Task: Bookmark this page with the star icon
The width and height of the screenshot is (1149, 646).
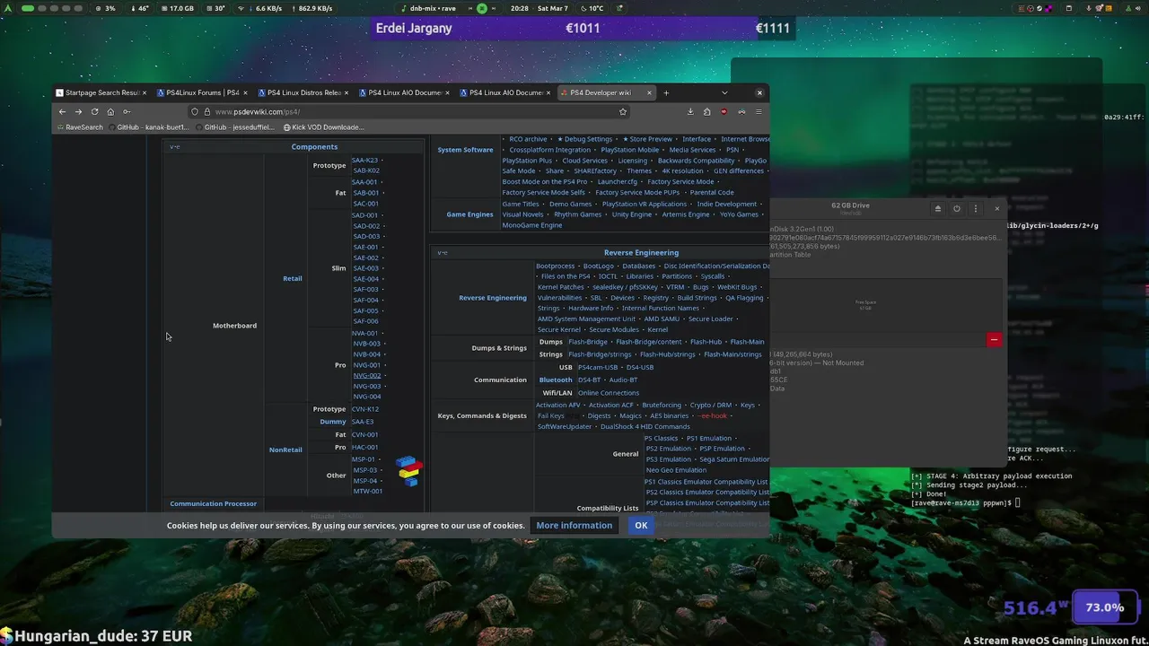Action: 622,111
